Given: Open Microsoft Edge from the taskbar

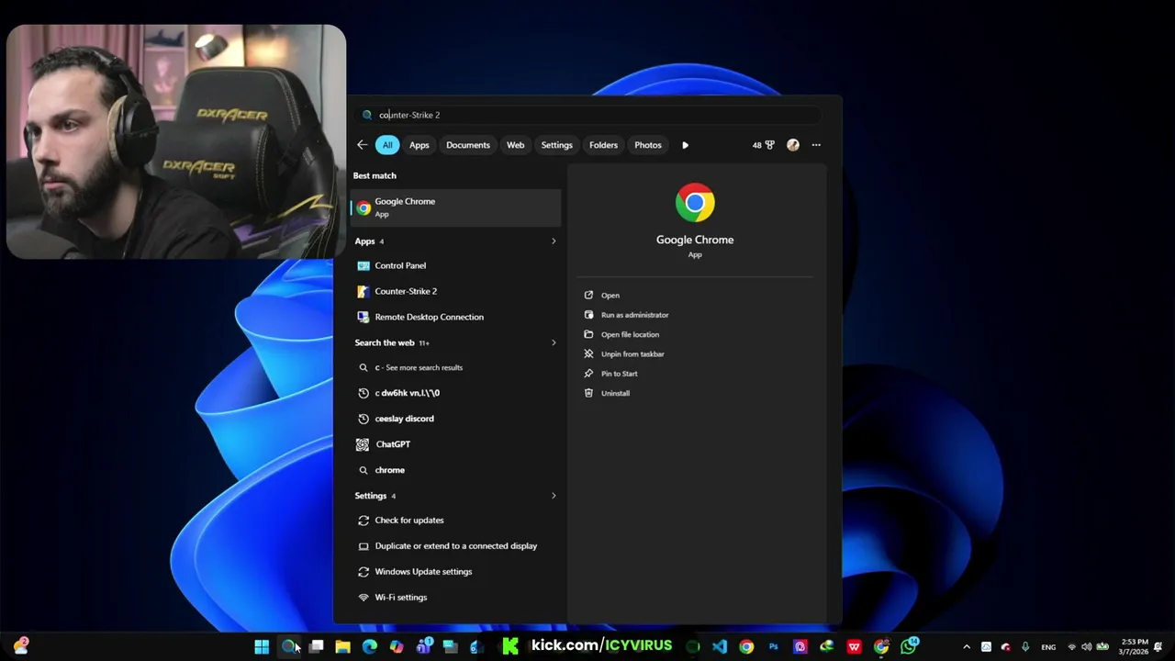Looking at the screenshot, I should click(369, 646).
